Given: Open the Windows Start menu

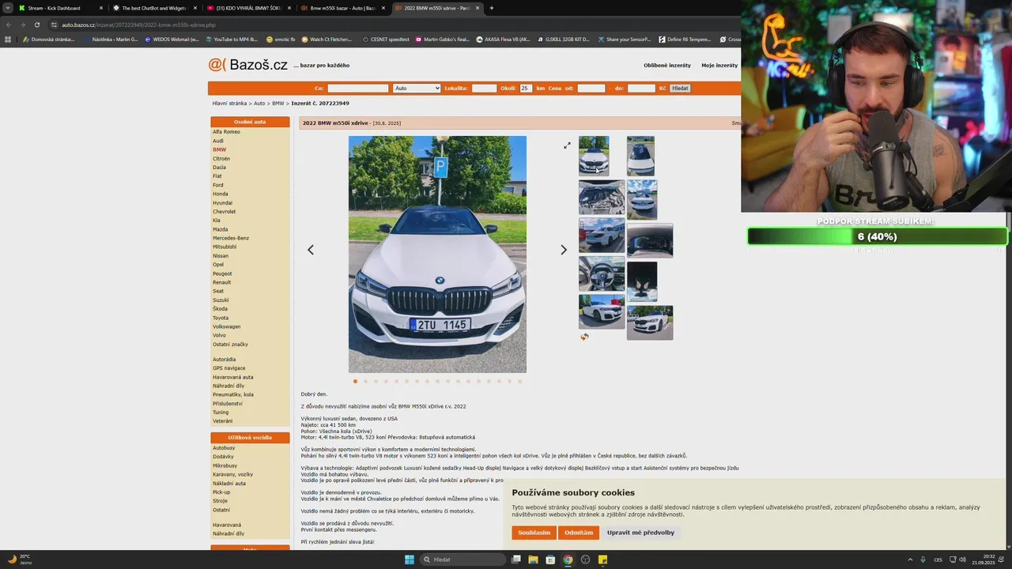Looking at the screenshot, I should [x=409, y=560].
